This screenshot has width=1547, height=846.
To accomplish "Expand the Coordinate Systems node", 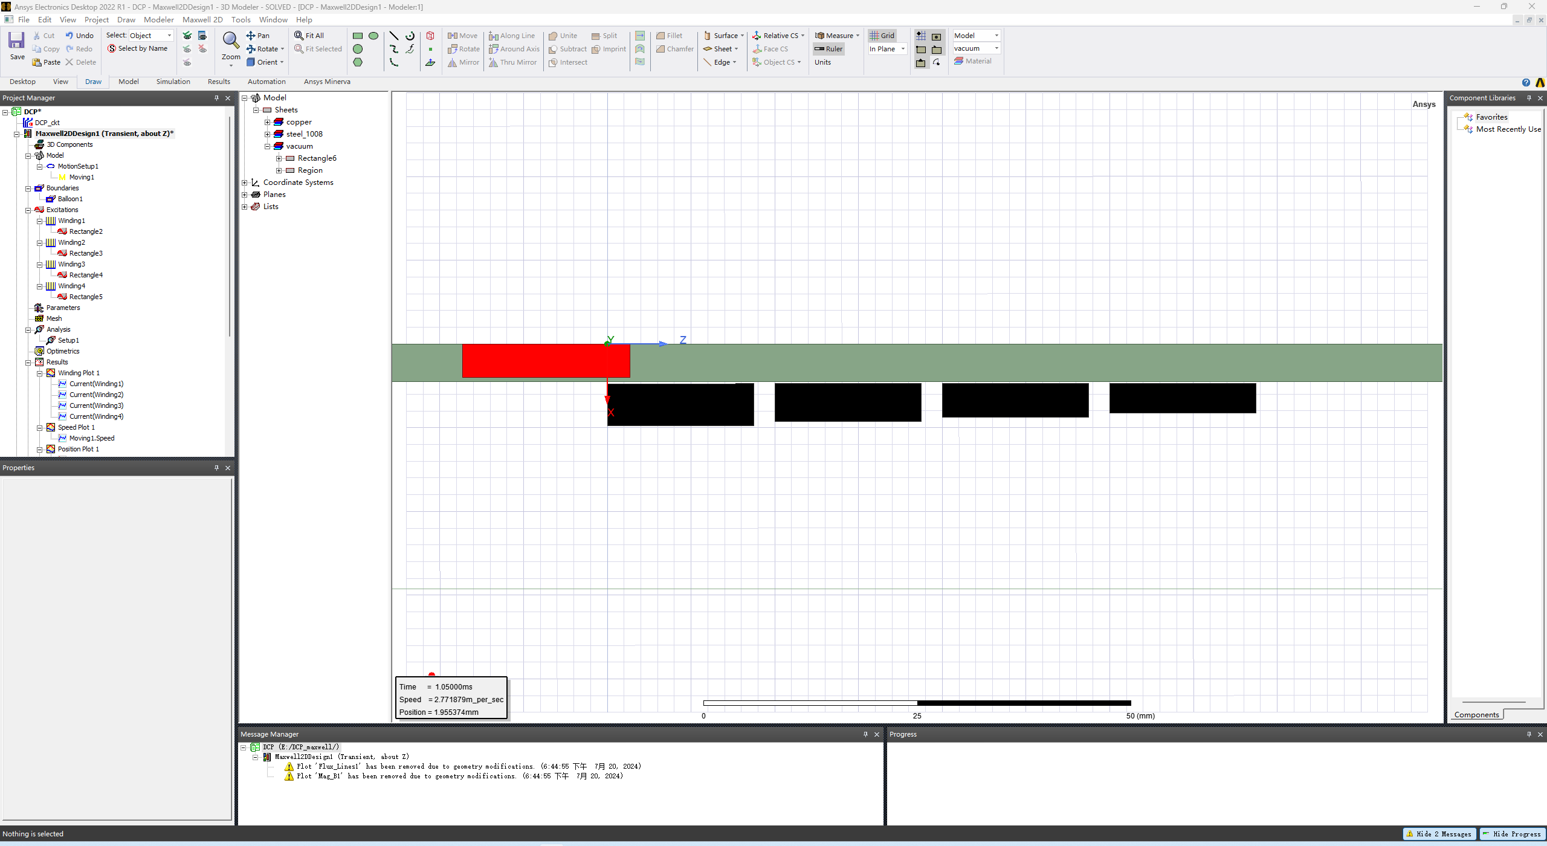I will click(244, 182).
